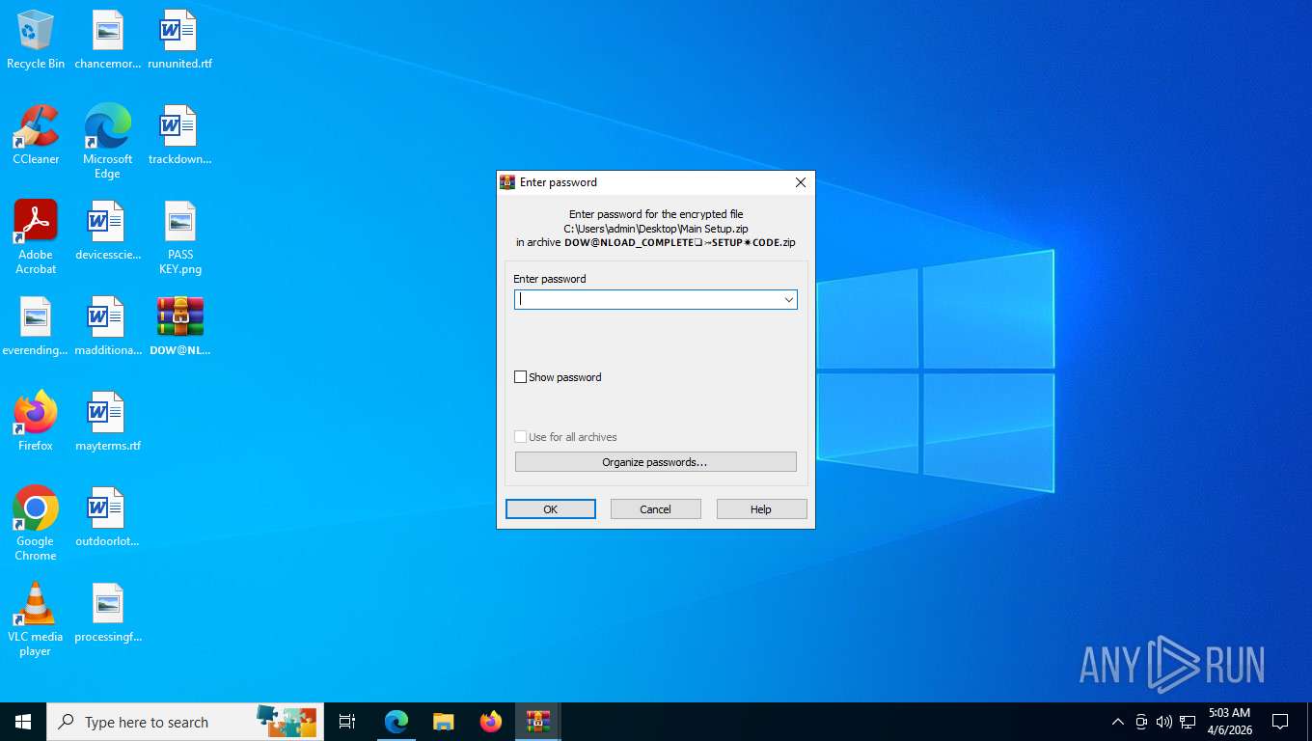Open the Windows Start menu
The width and height of the screenshot is (1312, 741).
(x=23, y=722)
